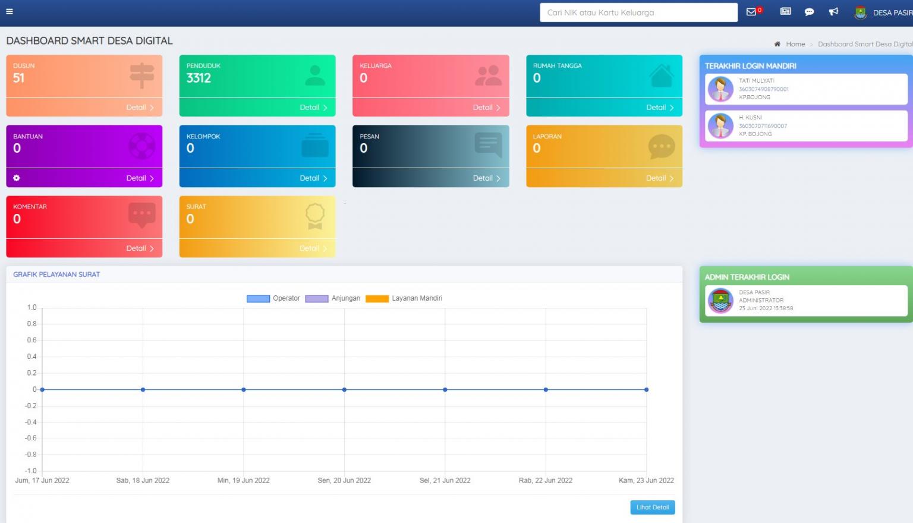Click the Cari NIK search field
The width and height of the screenshot is (913, 523).
(x=638, y=12)
